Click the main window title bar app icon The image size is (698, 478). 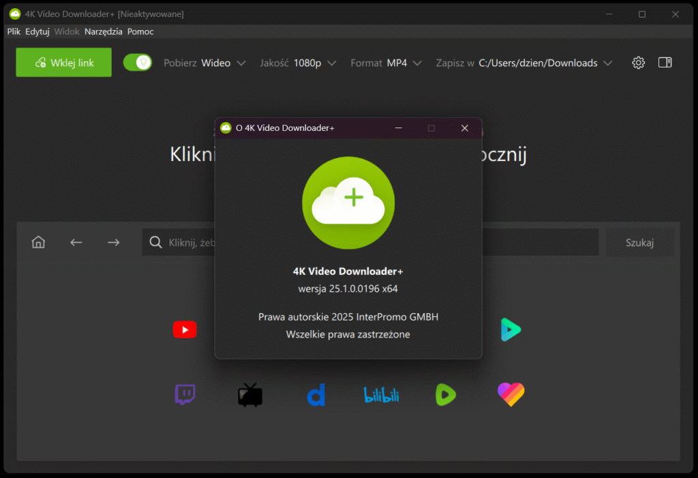[15, 14]
